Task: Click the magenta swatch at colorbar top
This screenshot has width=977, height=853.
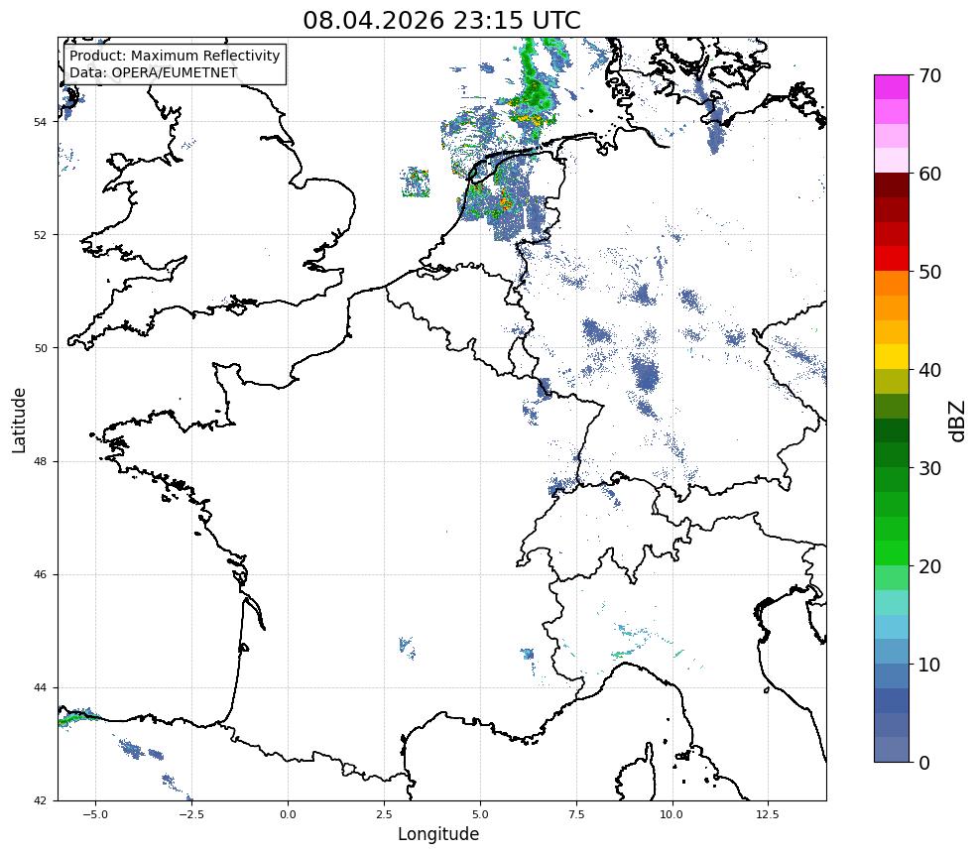Action: [892, 87]
